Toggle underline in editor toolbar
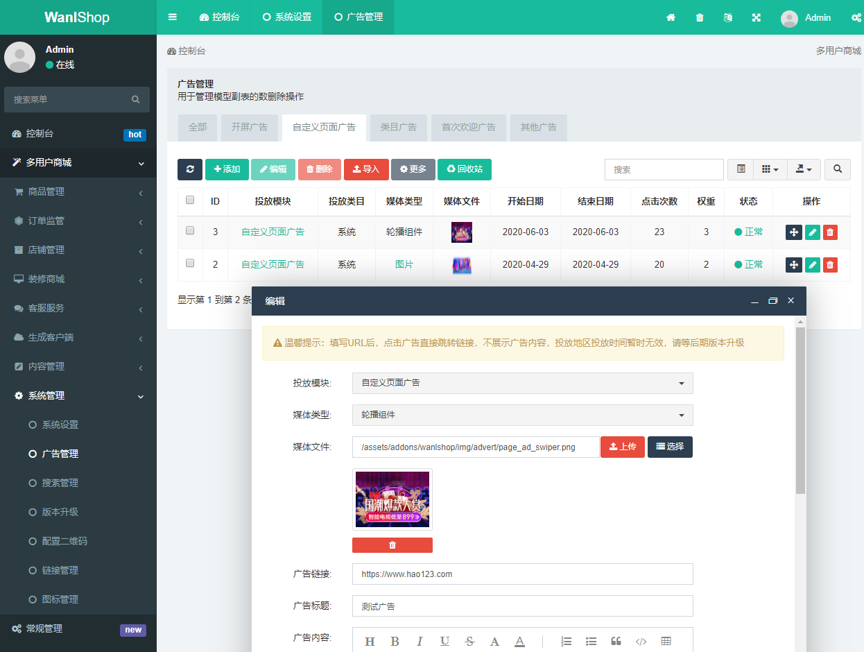Image resolution: width=864 pixels, height=652 pixels. (x=444, y=642)
